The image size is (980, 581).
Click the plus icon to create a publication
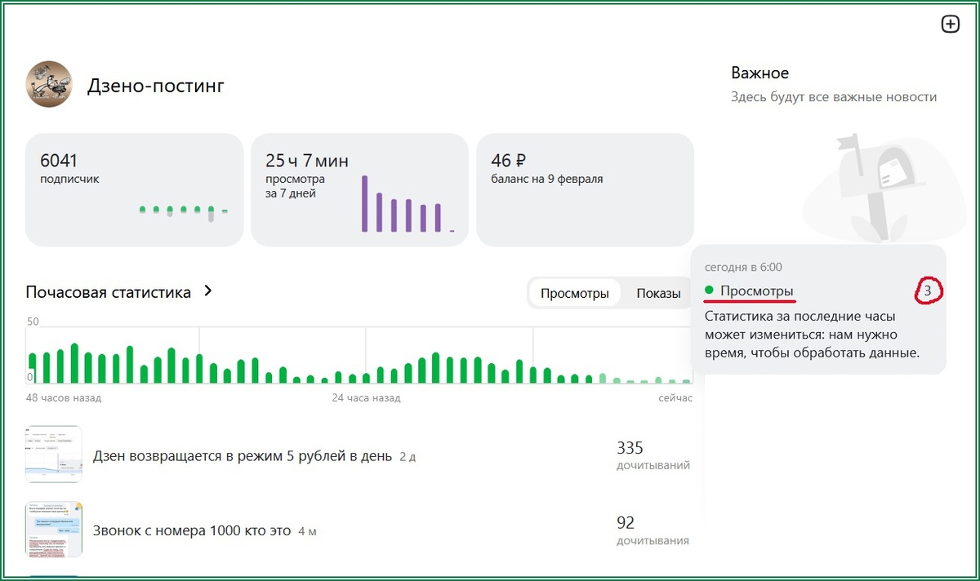(951, 24)
